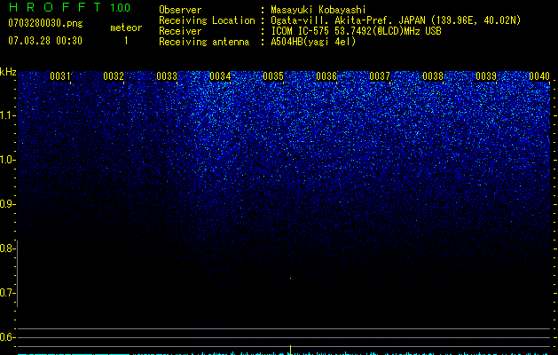Click time marker 0036
Viewport: 558px width, 355px height.
tap(326, 76)
